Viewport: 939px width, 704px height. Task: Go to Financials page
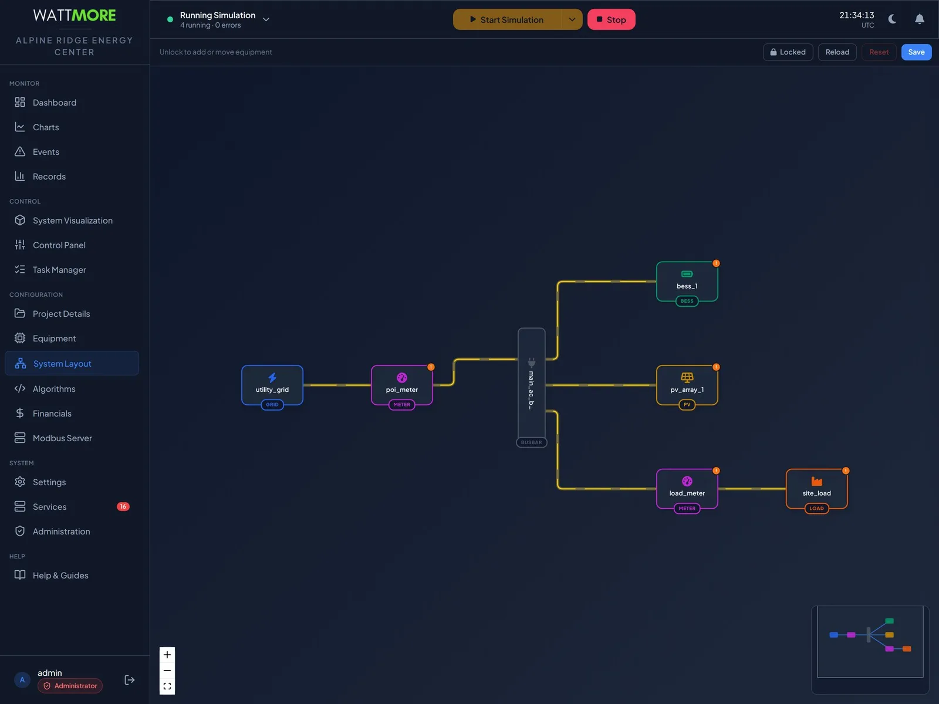click(x=72, y=414)
